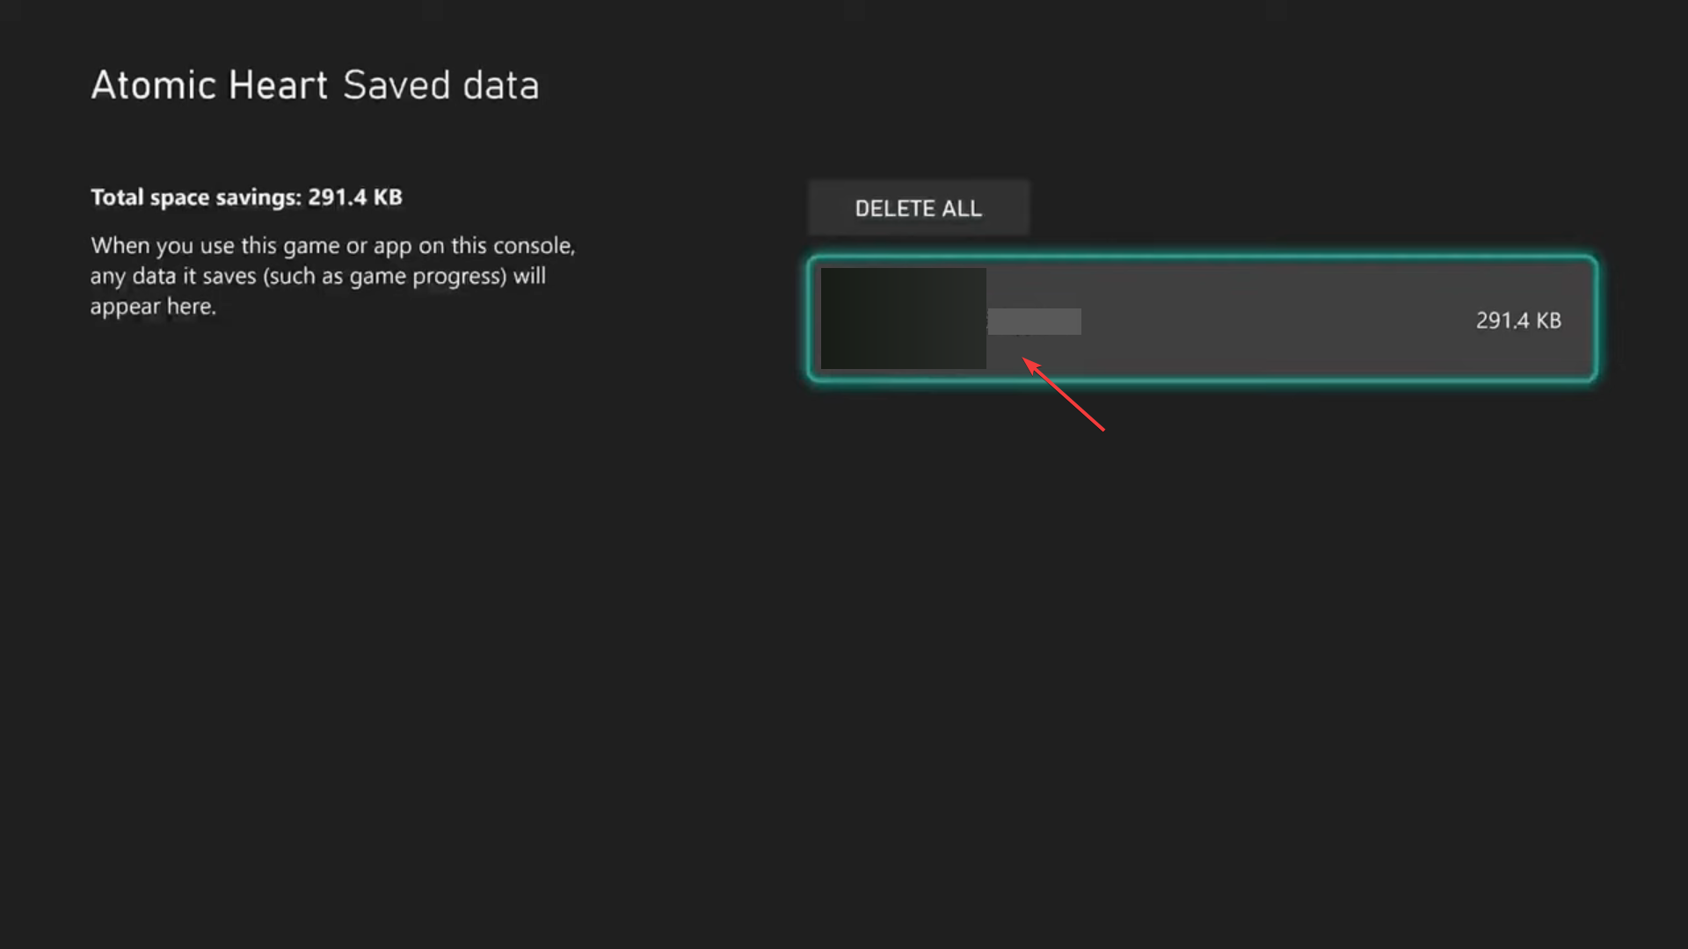Viewport: 1688px width, 949px height.
Task: Click the DELETE ALL button
Action: pyautogui.click(x=918, y=208)
